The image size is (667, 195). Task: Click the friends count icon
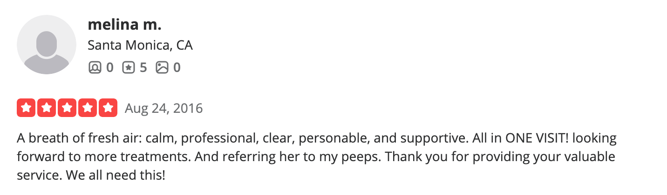click(x=95, y=68)
